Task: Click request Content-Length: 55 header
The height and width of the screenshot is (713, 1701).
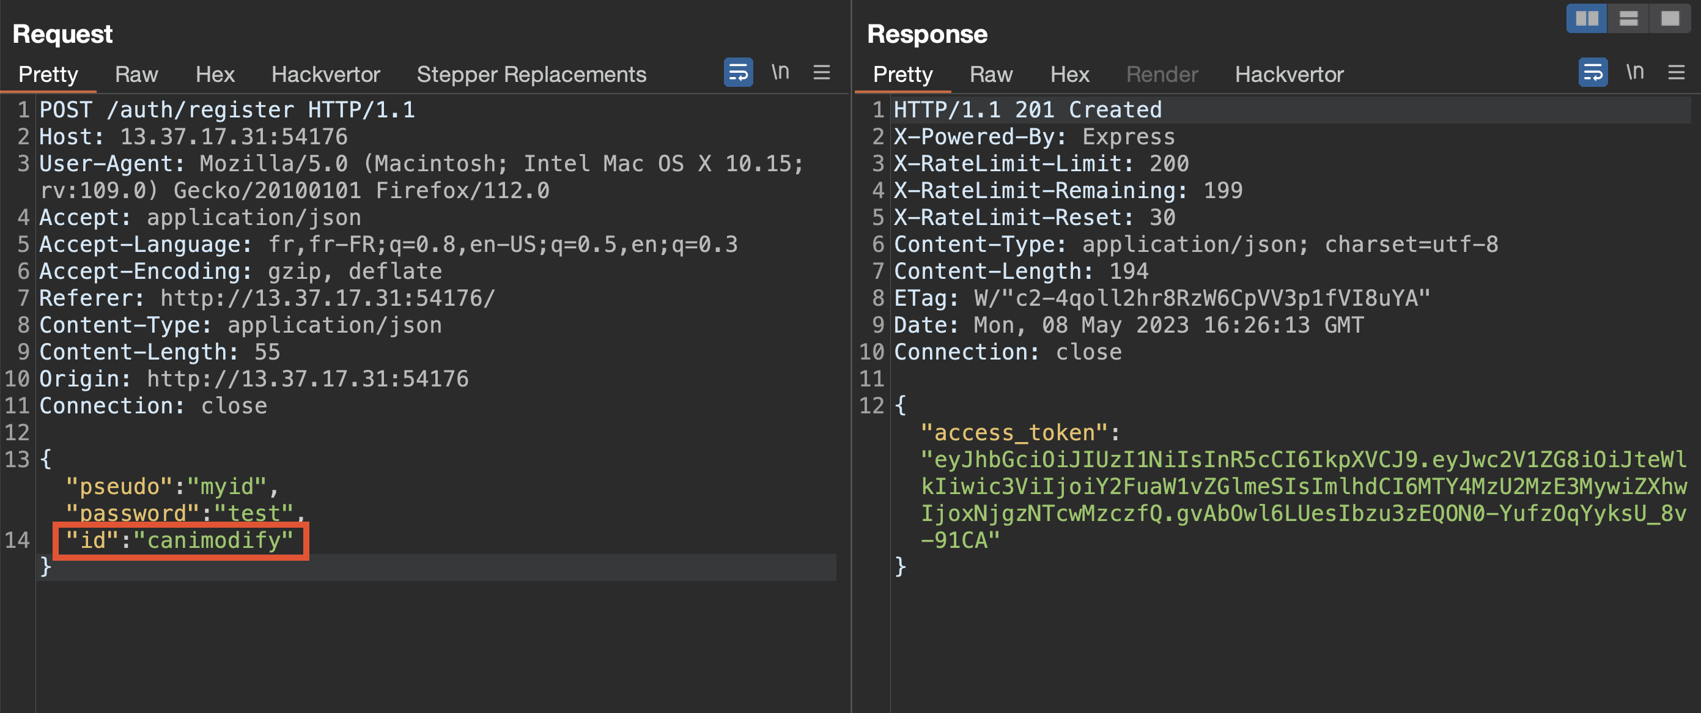Action: tap(160, 352)
